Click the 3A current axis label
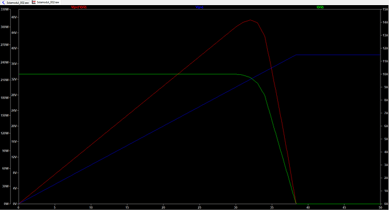Screen dimensions: 389x210 coord(386,165)
